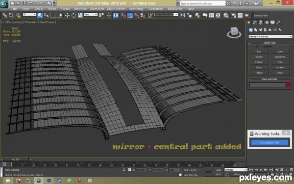Click the object color swatch
This screenshot has height=184, width=294.
288,85
